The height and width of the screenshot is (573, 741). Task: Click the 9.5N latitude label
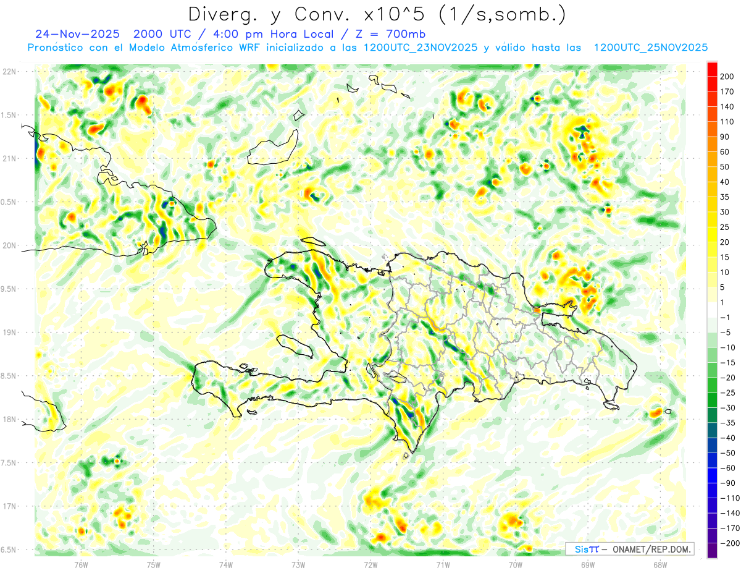click(x=9, y=289)
